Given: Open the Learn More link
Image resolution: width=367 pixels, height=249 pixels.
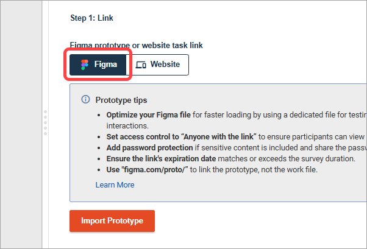Looking at the screenshot, I should (x=115, y=185).
